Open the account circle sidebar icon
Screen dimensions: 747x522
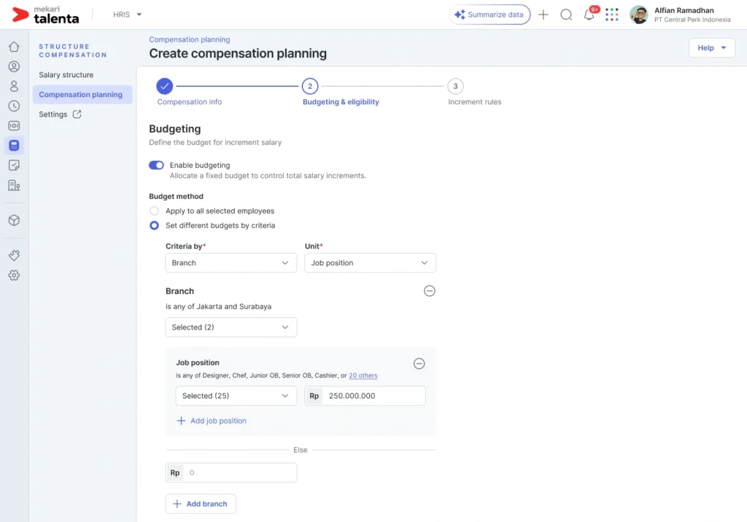point(14,66)
